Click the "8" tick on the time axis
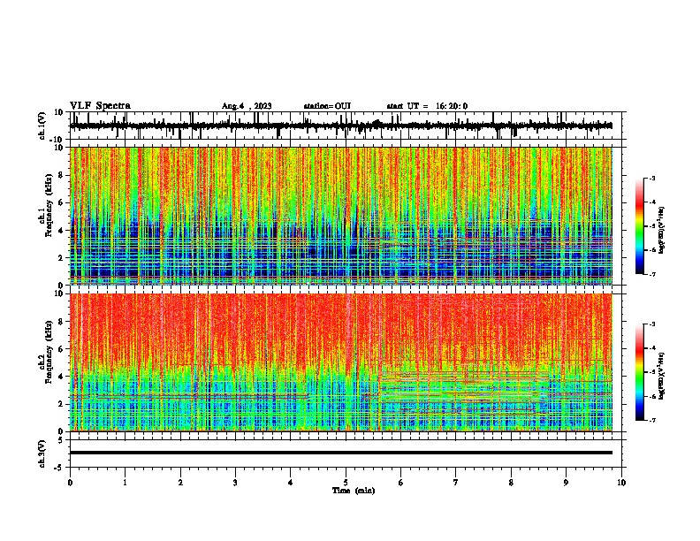 point(511,483)
